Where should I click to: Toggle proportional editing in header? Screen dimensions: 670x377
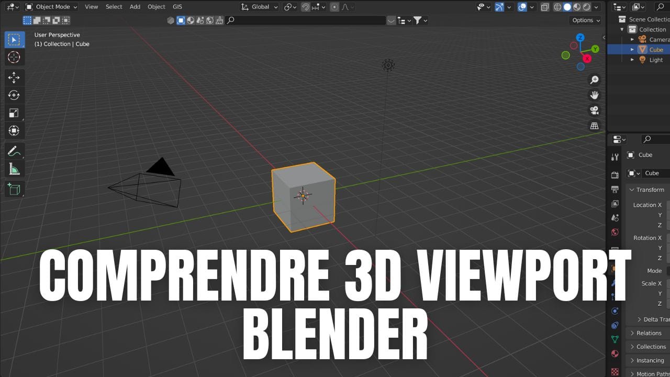pyautogui.click(x=334, y=7)
